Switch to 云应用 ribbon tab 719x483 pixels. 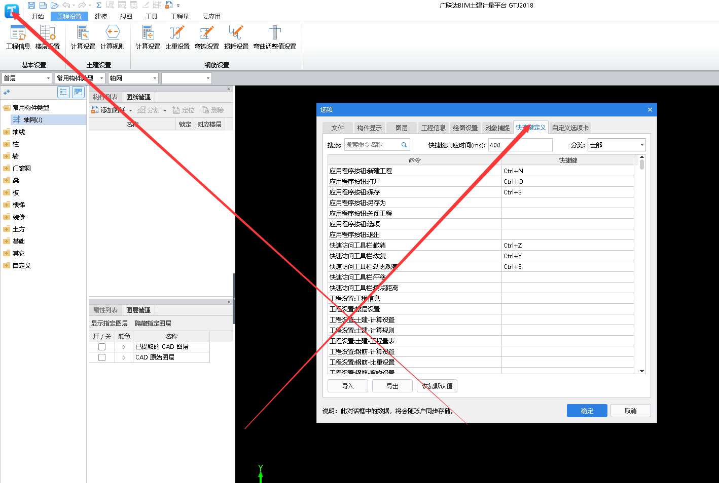211,16
